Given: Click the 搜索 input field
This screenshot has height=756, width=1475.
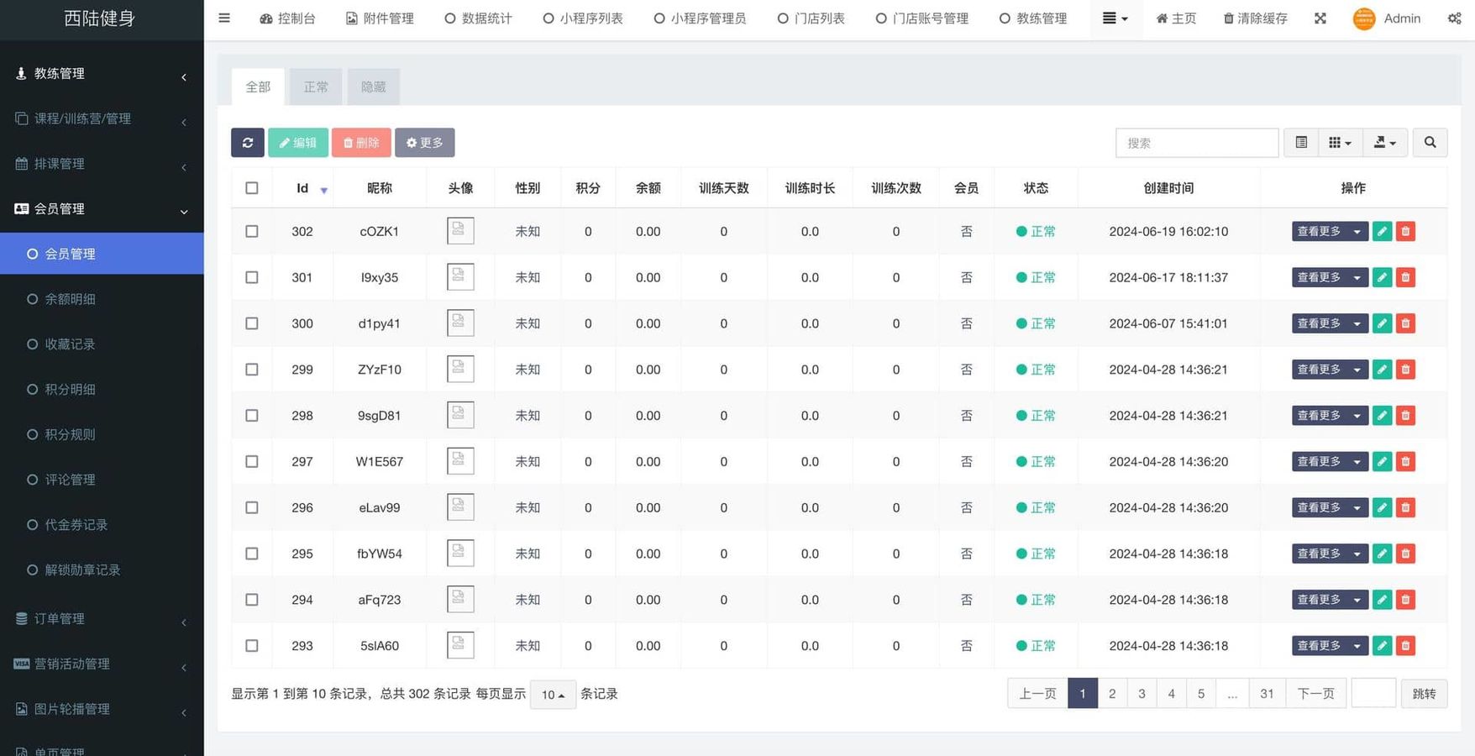Looking at the screenshot, I should point(1196,143).
